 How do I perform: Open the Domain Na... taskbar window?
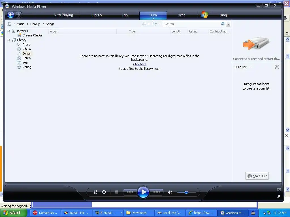coord(45,213)
